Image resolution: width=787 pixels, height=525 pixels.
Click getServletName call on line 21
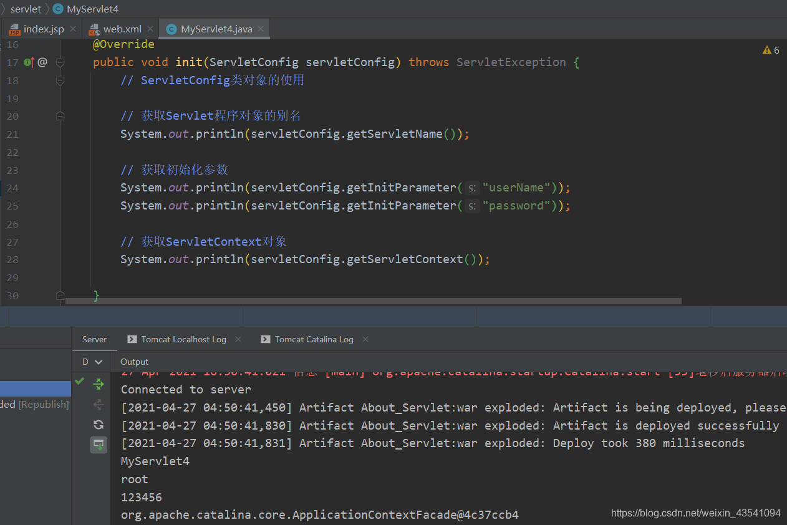click(x=395, y=134)
